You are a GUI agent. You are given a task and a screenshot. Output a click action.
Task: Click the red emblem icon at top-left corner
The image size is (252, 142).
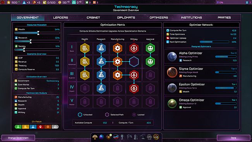point(2,2)
